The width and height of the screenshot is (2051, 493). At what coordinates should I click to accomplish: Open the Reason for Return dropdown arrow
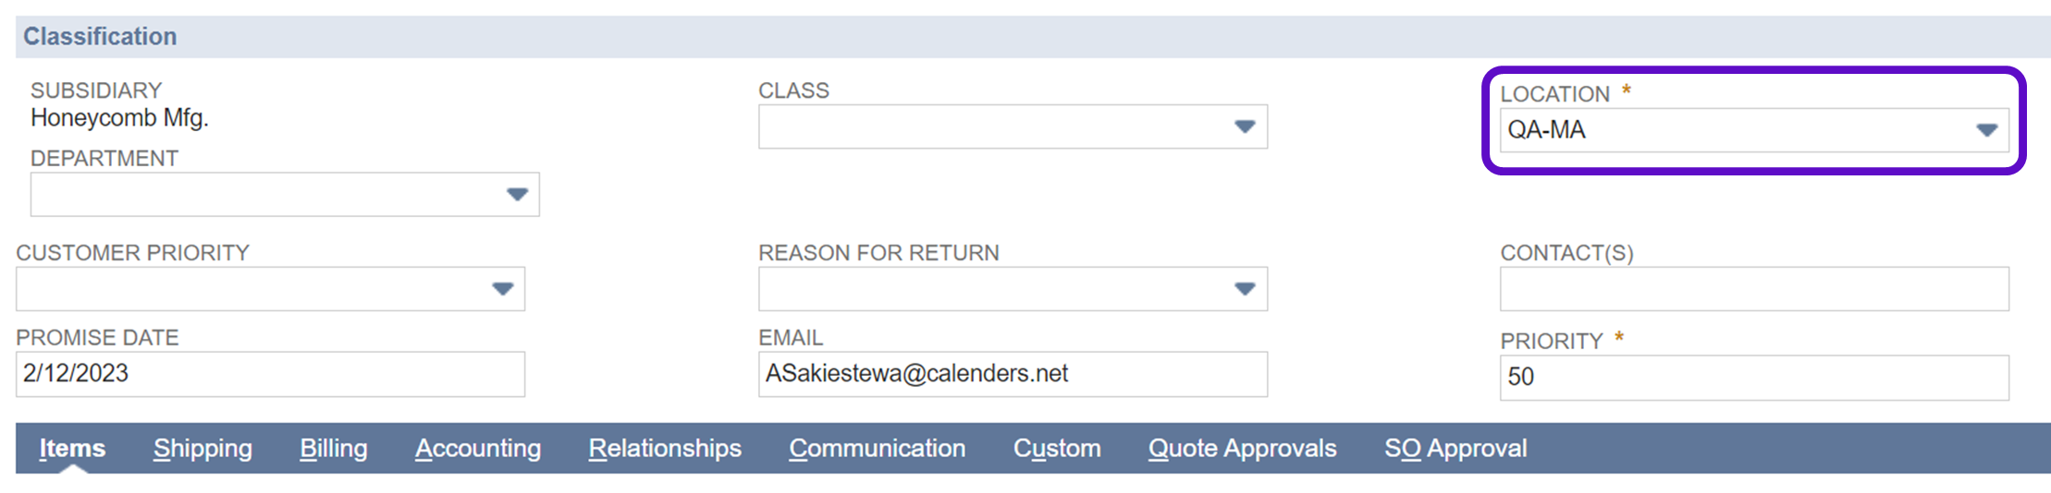pyautogui.click(x=1245, y=289)
